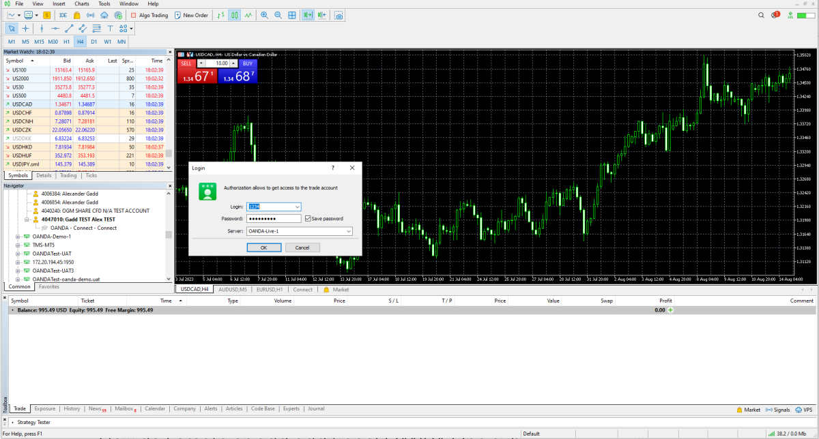Switch chart to candlestick style

click(234, 15)
